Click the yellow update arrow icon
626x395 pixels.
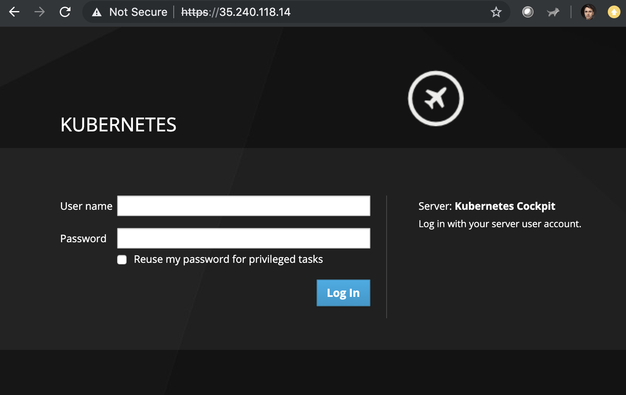click(614, 12)
